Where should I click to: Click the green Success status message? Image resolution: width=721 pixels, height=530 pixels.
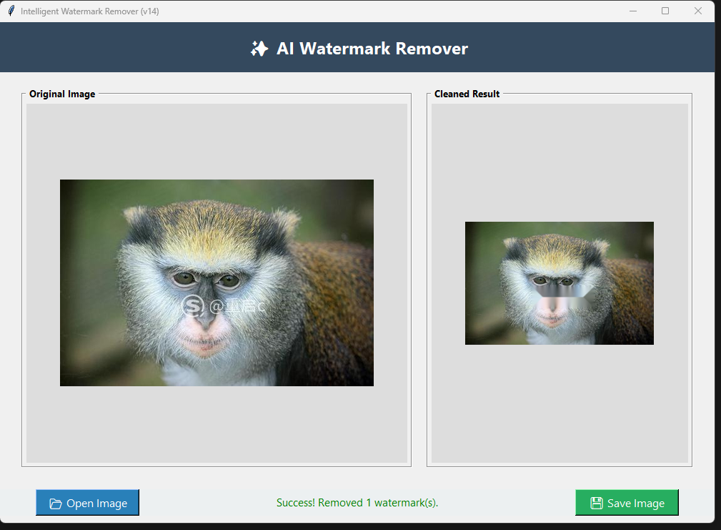click(x=357, y=503)
